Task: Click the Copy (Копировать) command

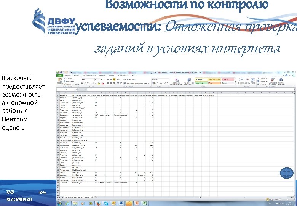Action: (70, 81)
